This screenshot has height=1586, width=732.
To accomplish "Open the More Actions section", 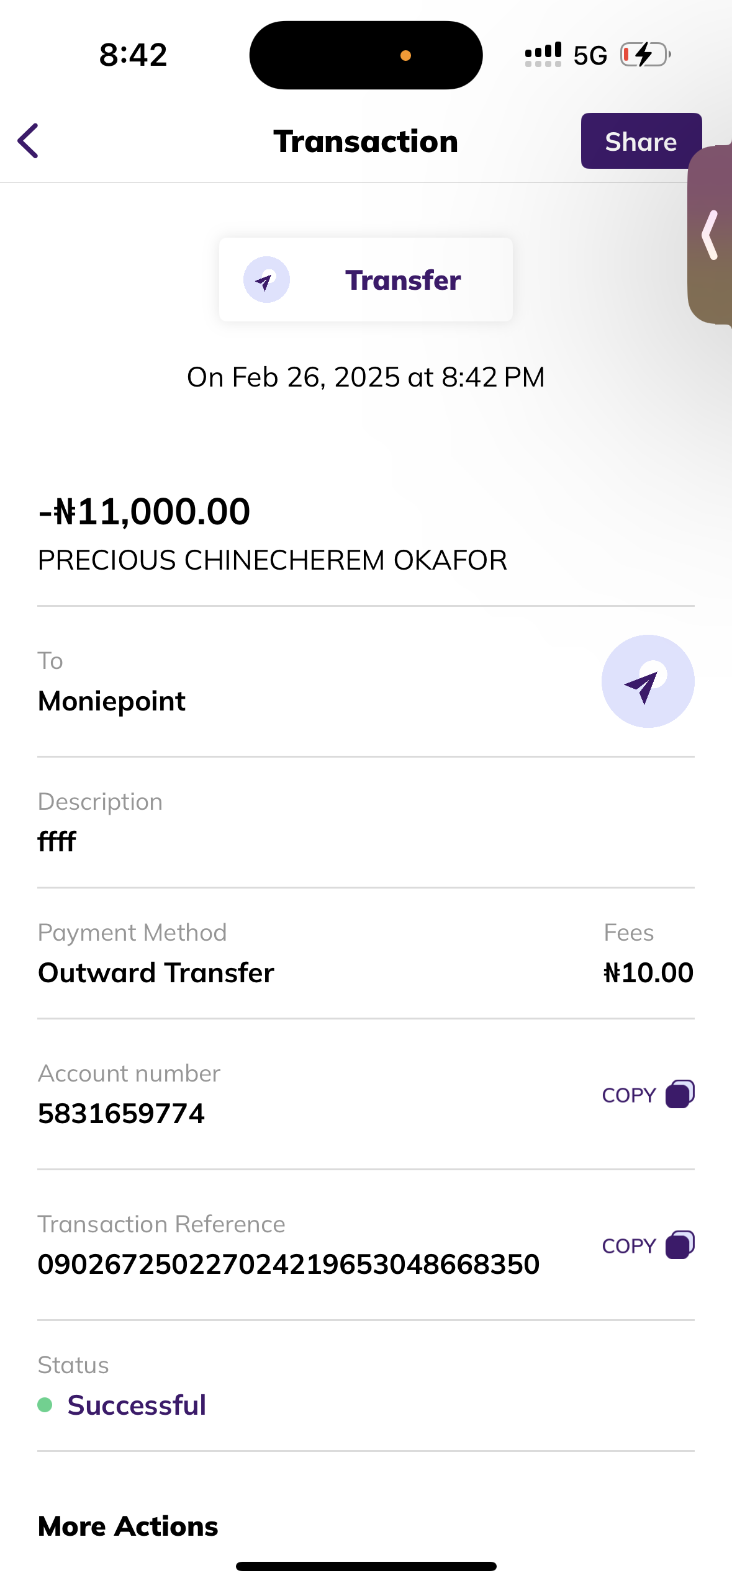I will (x=128, y=1526).
